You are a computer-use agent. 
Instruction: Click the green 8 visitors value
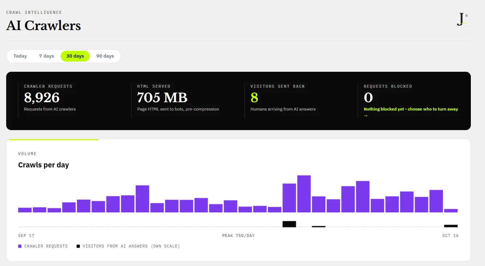coord(254,98)
